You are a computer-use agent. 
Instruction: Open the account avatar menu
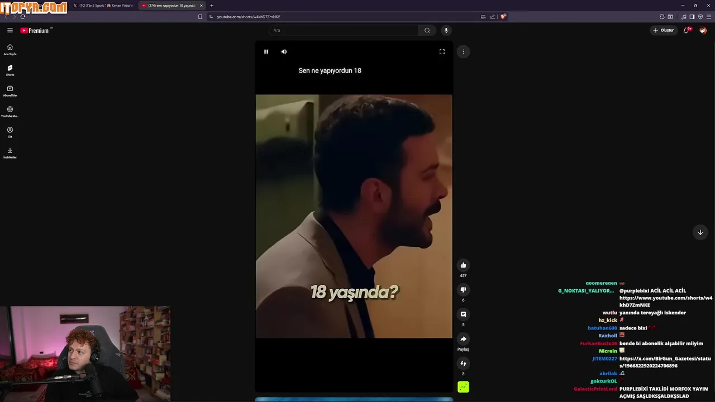pos(703,30)
